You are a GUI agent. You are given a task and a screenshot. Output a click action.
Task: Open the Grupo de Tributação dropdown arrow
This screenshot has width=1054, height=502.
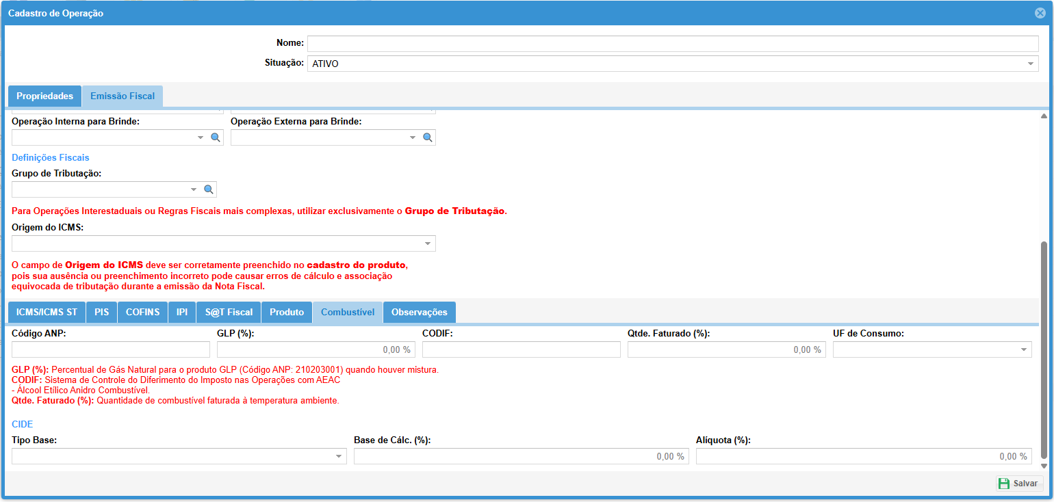194,189
